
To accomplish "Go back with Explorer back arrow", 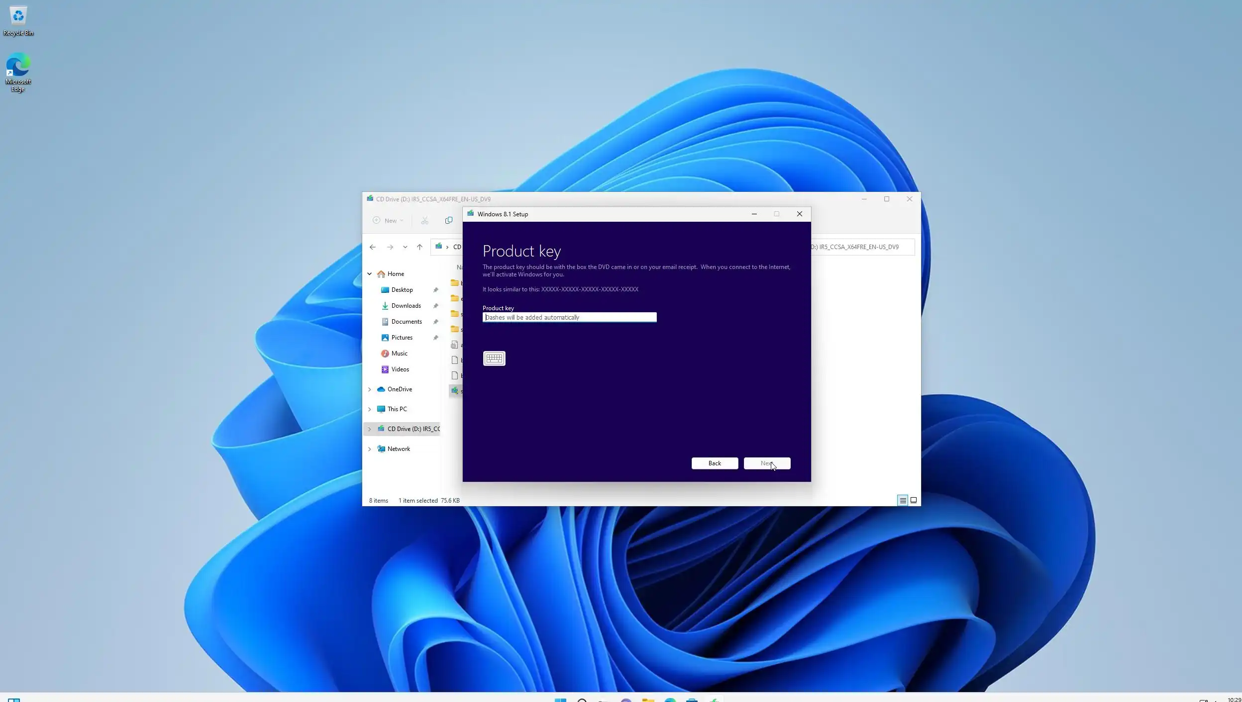I will 373,247.
